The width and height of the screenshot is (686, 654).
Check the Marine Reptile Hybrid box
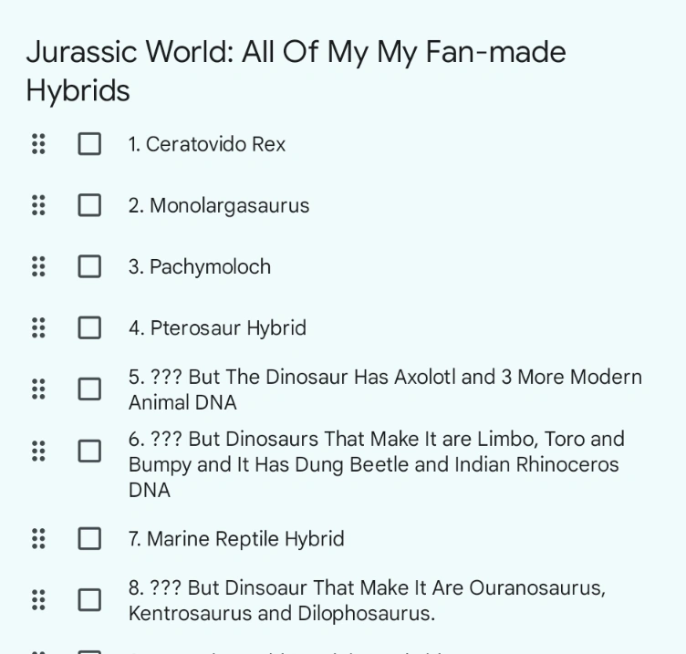pyautogui.click(x=89, y=539)
